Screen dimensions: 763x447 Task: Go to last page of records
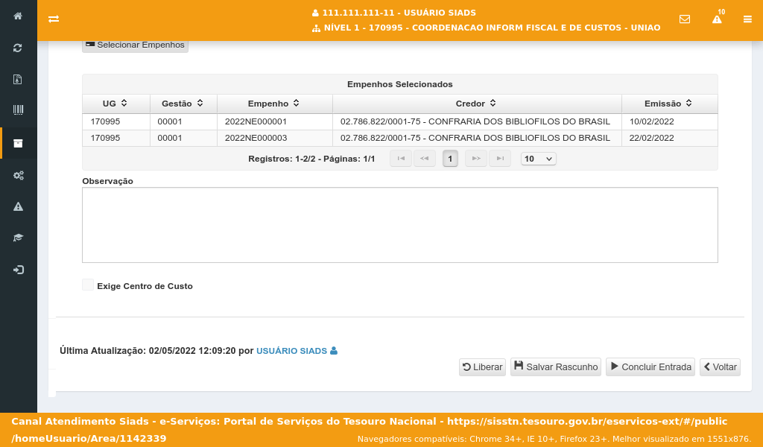point(500,159)
